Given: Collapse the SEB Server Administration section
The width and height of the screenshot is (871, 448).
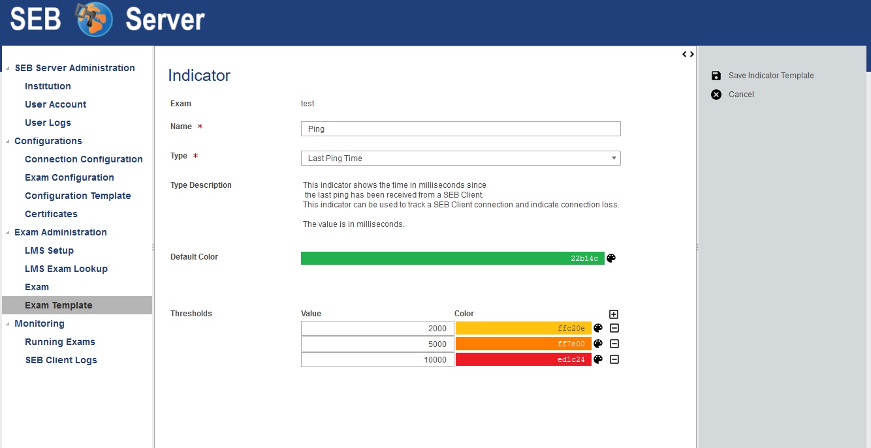Looking at the screenshot, I should 7,68.
